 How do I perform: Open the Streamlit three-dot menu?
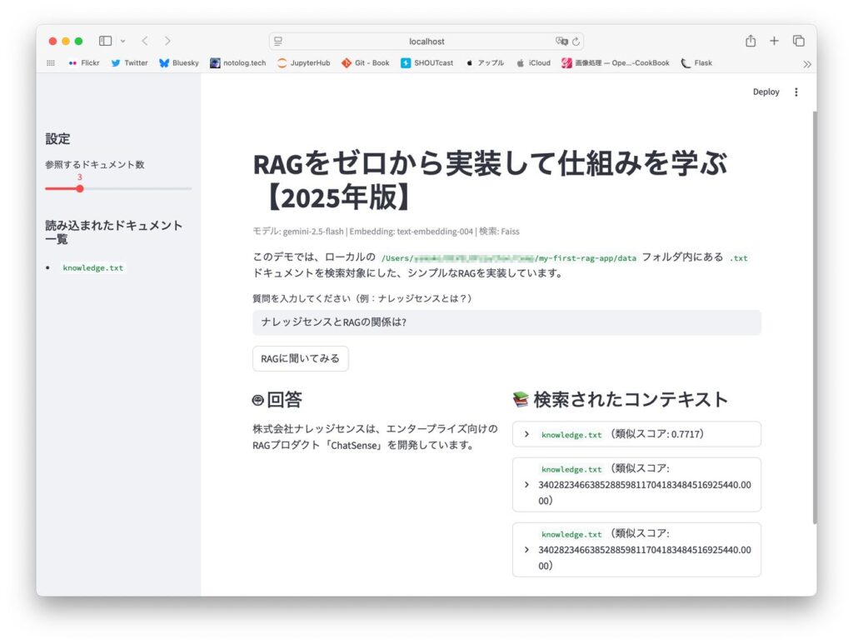tap(796, 92)
